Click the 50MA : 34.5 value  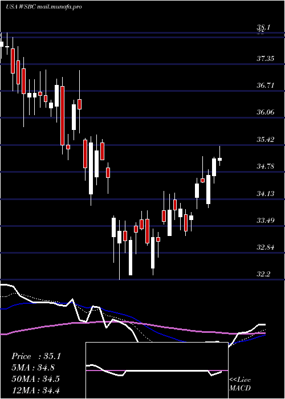point(35,379)
